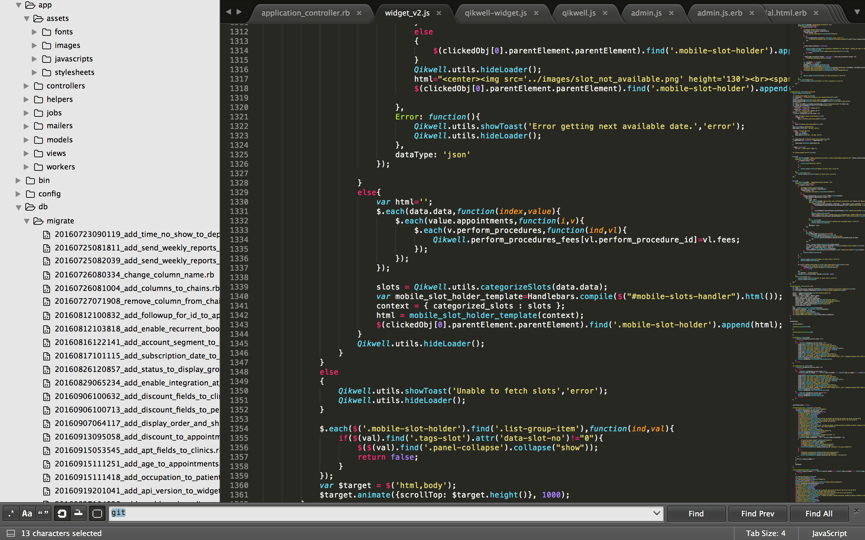Screen dimensions: 865x540
Task: Switch to qikwell.js tab
Action: (x=579, y=13)
